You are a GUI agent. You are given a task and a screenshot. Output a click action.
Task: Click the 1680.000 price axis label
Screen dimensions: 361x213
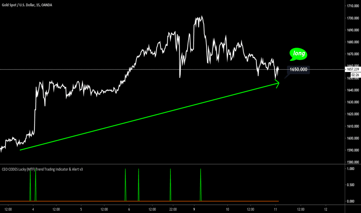[353, 42]
